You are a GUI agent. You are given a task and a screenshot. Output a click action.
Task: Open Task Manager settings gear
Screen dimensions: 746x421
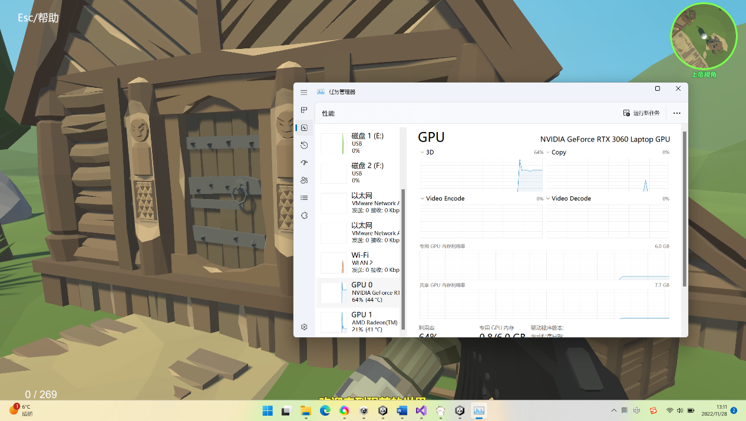coord(304,327)
